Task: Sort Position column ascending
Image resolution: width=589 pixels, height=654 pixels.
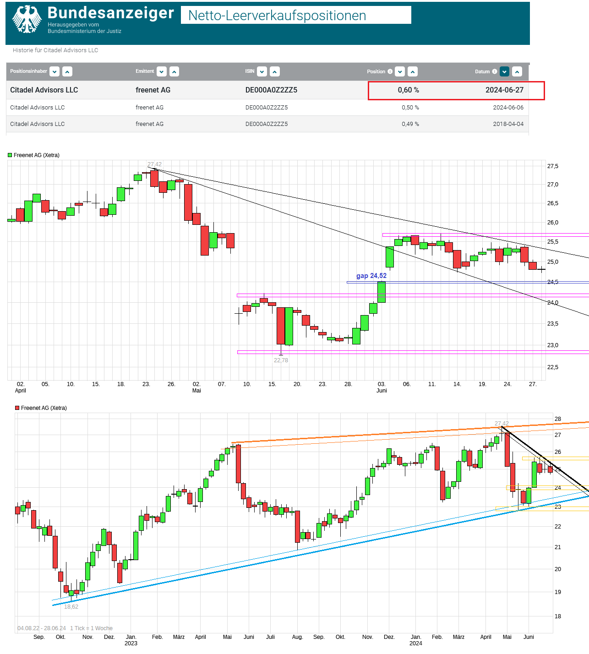Action: click(x=413, y=71)
